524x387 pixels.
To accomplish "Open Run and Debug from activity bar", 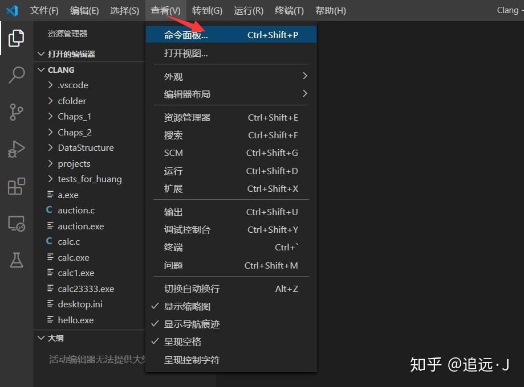I will 15,149.
